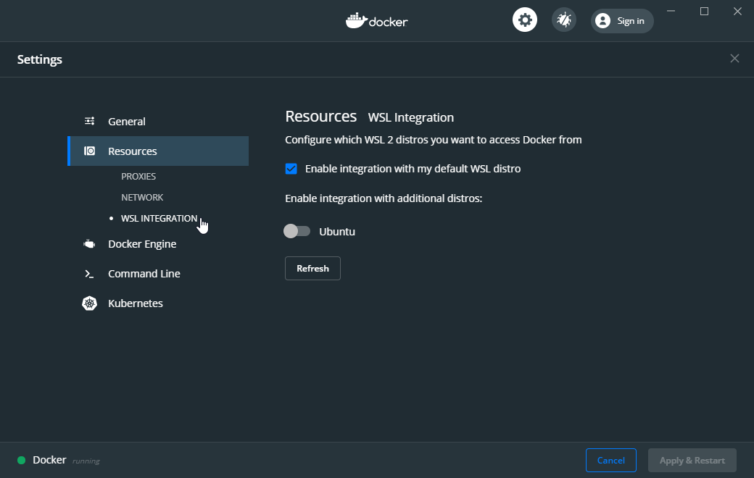
Task: Click the 'Configure which WSL 2 distros' description
Action: click(x=434, y=140)
